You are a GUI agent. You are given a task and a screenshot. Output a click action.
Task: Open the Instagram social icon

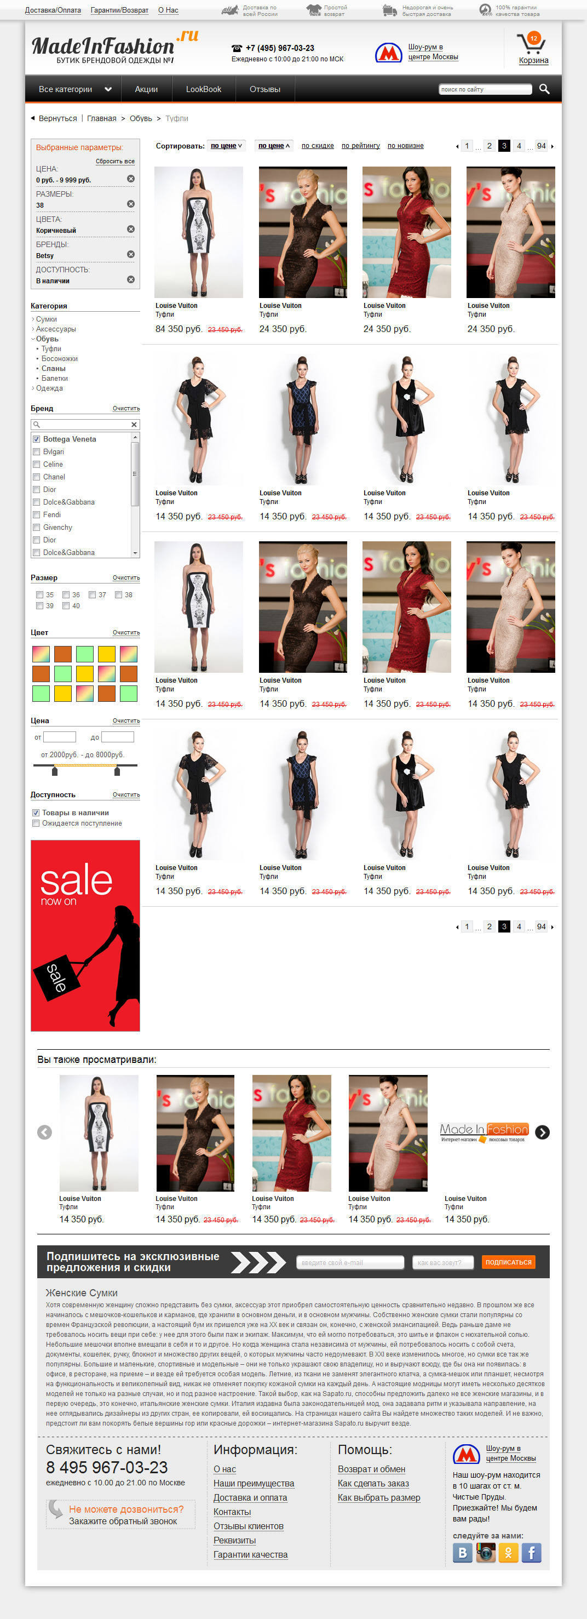tap(485, 1553)
